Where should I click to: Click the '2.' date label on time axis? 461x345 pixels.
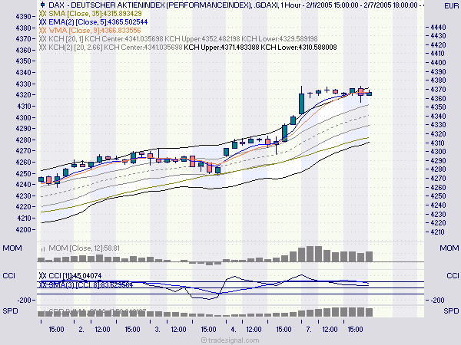[81, 330]
